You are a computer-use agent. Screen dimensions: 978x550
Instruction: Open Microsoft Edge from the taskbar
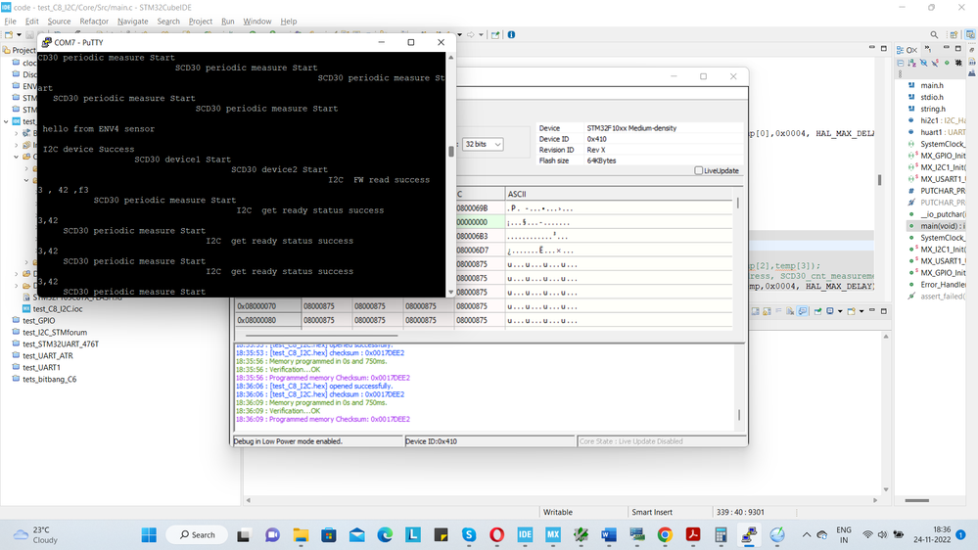(385, 535)
